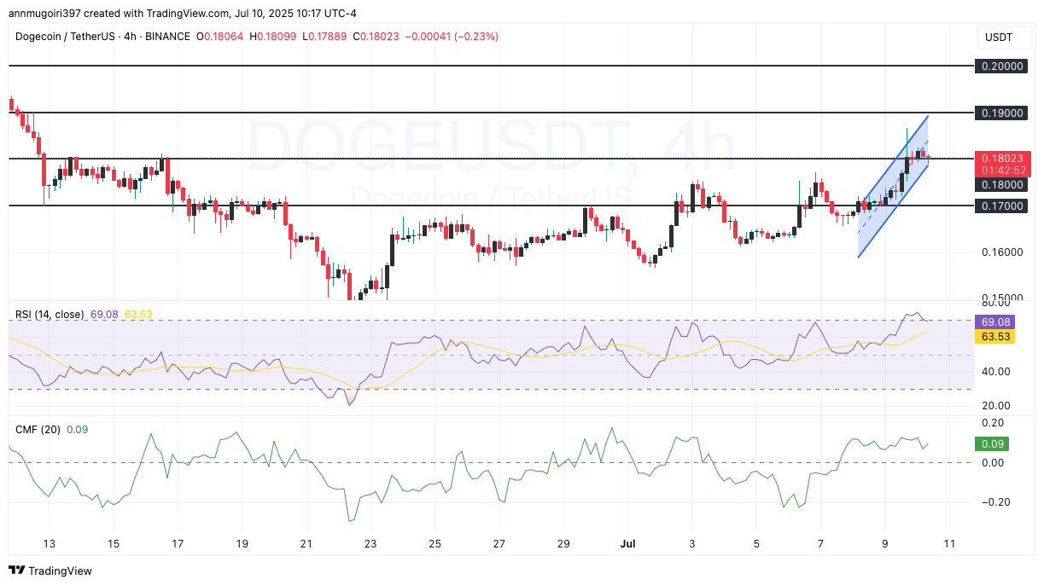Click the 0.18000 price level label

(x=1001, y=184)
